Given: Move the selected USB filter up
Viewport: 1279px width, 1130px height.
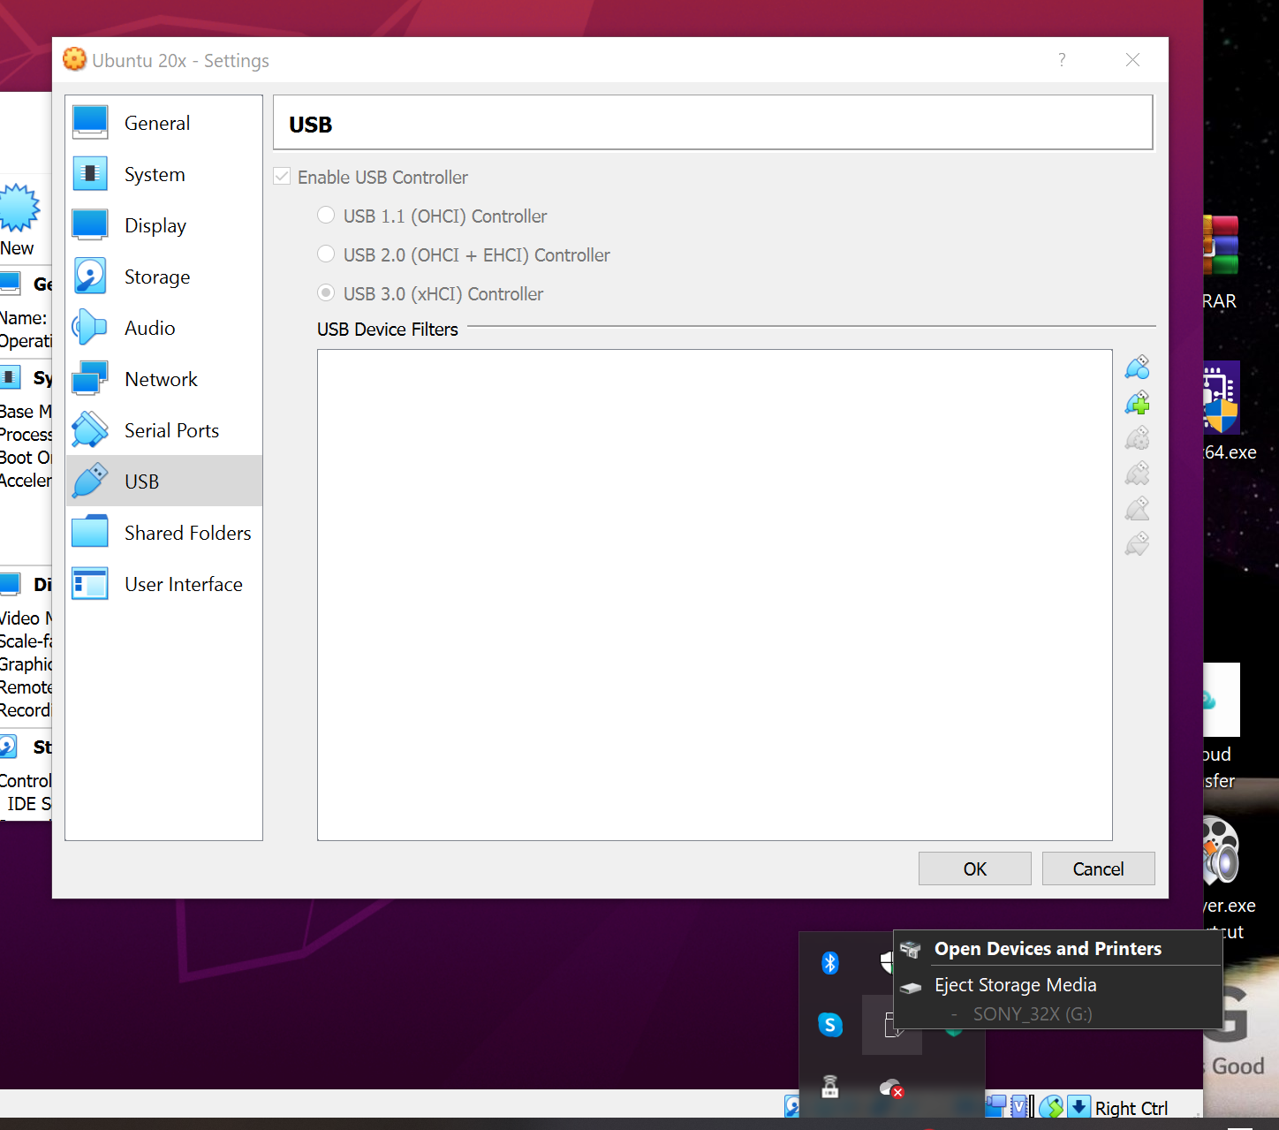Looking at the screenshot, I should pos(1138,509).
